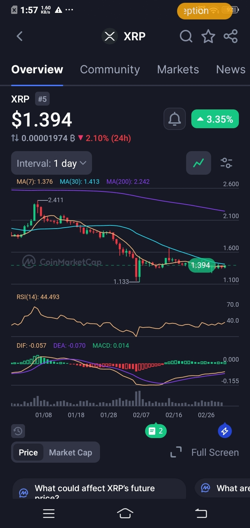Tap the MACD: 0.014 value
250x528 pixels.
pos(111,346)
